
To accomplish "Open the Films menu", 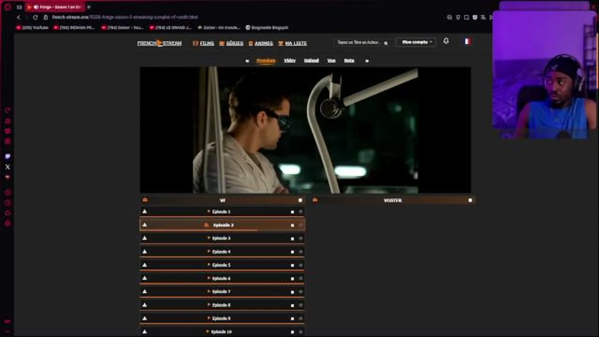I will 204,43.
